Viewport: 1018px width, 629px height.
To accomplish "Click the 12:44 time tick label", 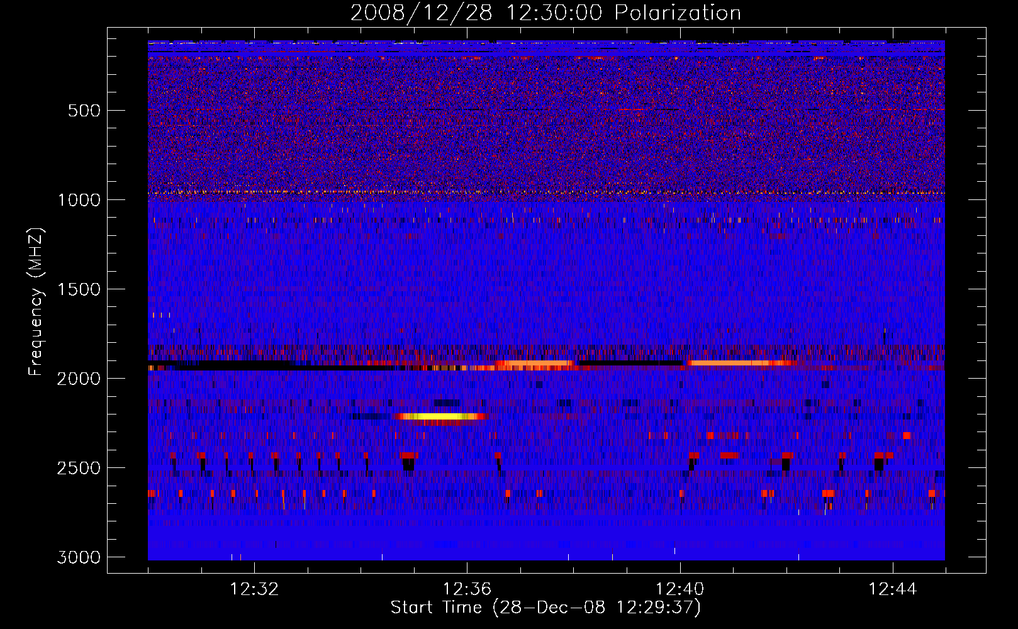I will coord(893,589).
